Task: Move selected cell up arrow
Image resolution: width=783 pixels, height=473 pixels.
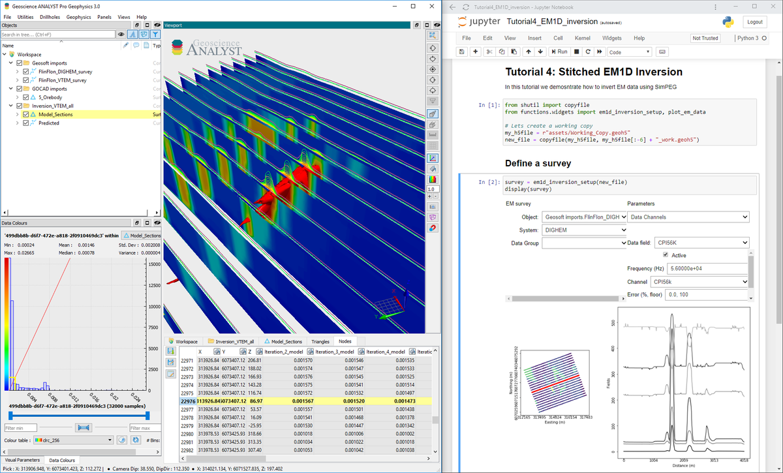Action: pyautogui.click(x=528, y=52)
